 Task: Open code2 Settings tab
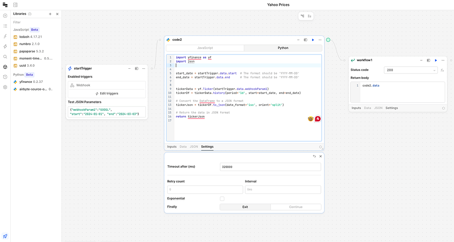click(x=207, y=147)
